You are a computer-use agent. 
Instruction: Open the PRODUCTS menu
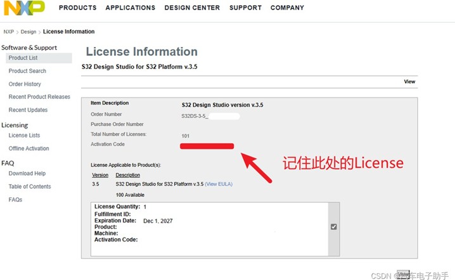point(77,8)
